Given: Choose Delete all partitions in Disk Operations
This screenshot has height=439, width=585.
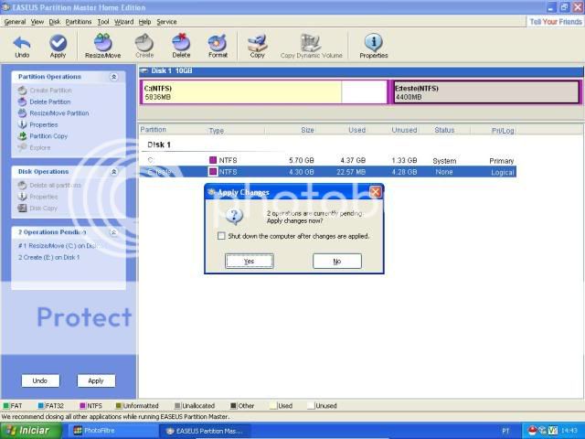Looking at the screenshot, I should [x=49, y=185].
